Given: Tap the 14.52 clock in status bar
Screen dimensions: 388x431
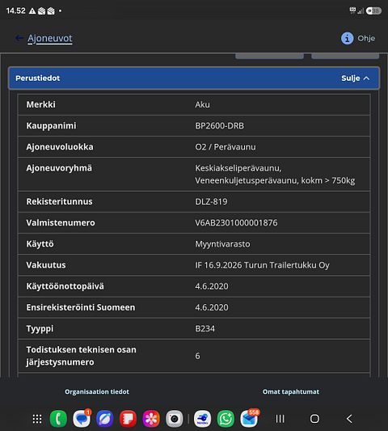Looking at the screenshot, I should click(15, 11).
